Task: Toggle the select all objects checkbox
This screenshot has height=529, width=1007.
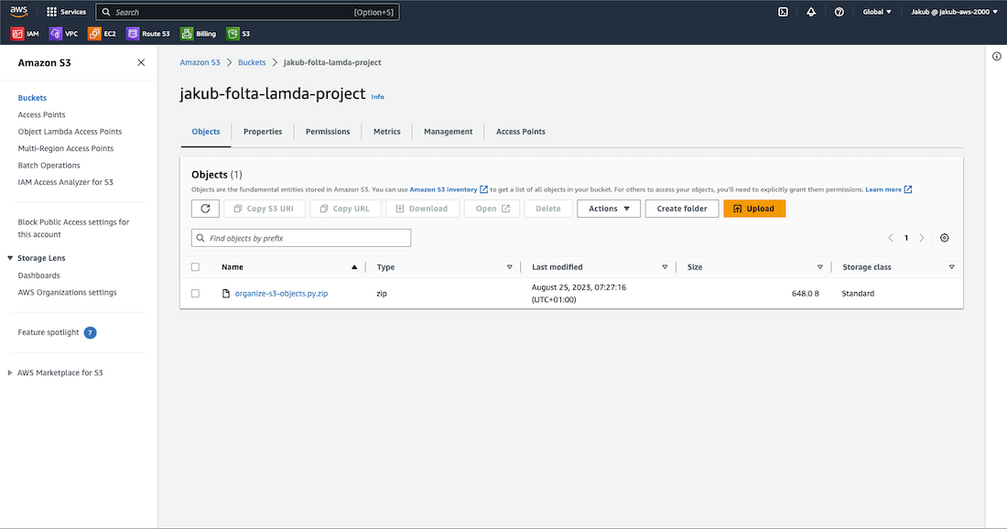Action: pyautogui.click(x=195, y=267)
